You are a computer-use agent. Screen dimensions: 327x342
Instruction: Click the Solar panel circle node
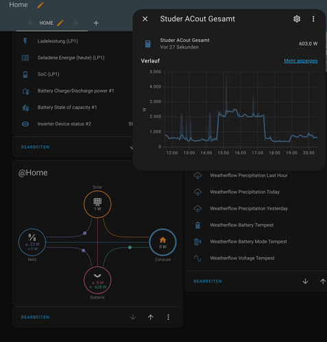97,204
